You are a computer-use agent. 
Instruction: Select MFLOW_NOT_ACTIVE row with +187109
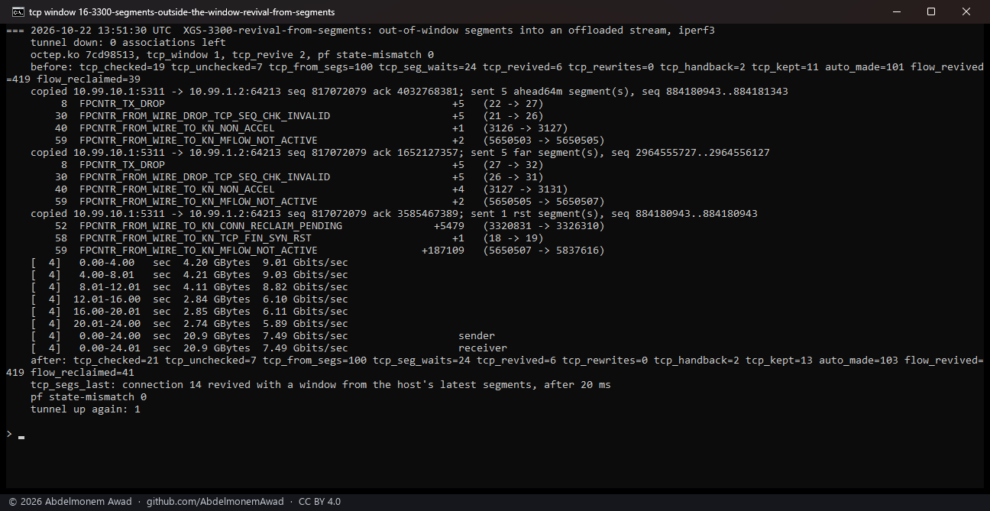pos(330,251)
